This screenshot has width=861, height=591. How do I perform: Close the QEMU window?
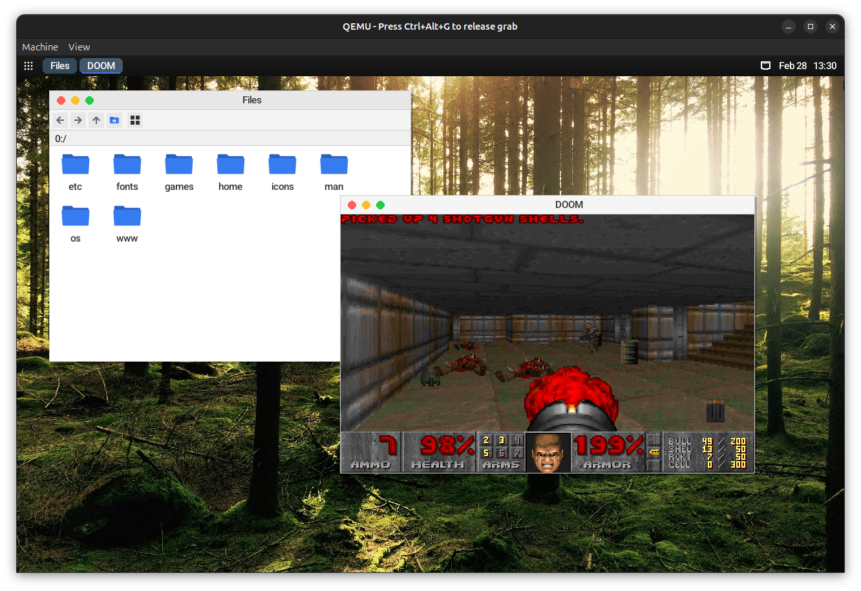pyautogui.click(x=833, y=26)
